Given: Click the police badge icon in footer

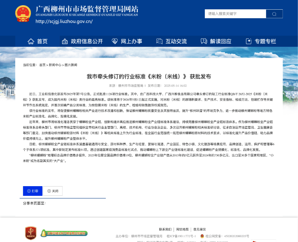Looking at the screenshot, I should [x=202, y=236].
